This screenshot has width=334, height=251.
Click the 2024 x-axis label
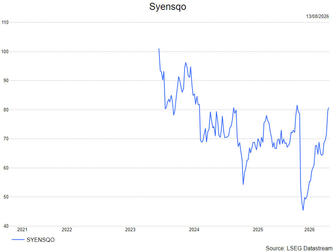click(194, 229)
